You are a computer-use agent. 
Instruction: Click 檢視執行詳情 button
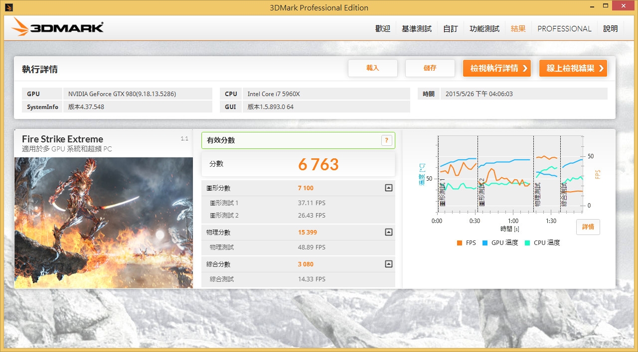pyautogui.click(x=497, y=68)
